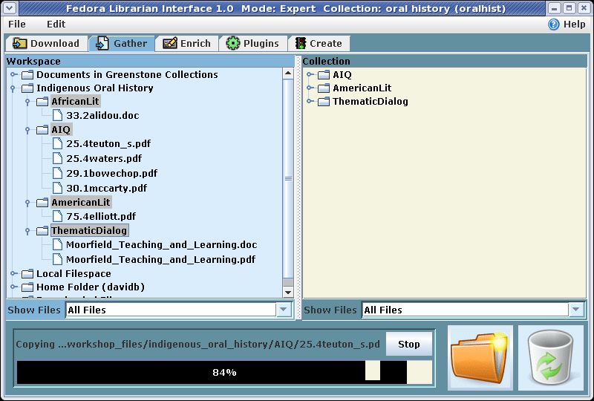Viewport: 594px width, 401px height.
Task: Expand the Collection ThematicDialog folder
Action: [x=310, y=101]
